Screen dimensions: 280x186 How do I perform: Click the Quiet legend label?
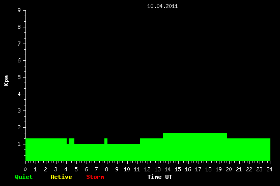(x=24, y=177)
